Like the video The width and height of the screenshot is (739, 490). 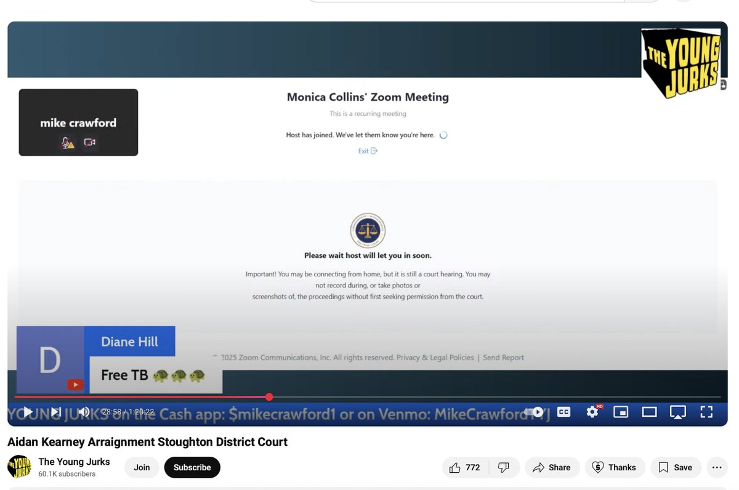coord(464,467)
